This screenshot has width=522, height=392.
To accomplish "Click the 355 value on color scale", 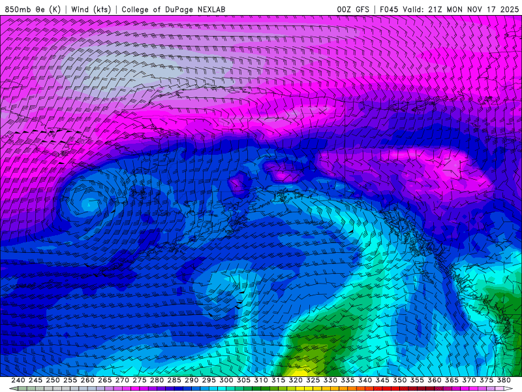I will tap(416, 380).
